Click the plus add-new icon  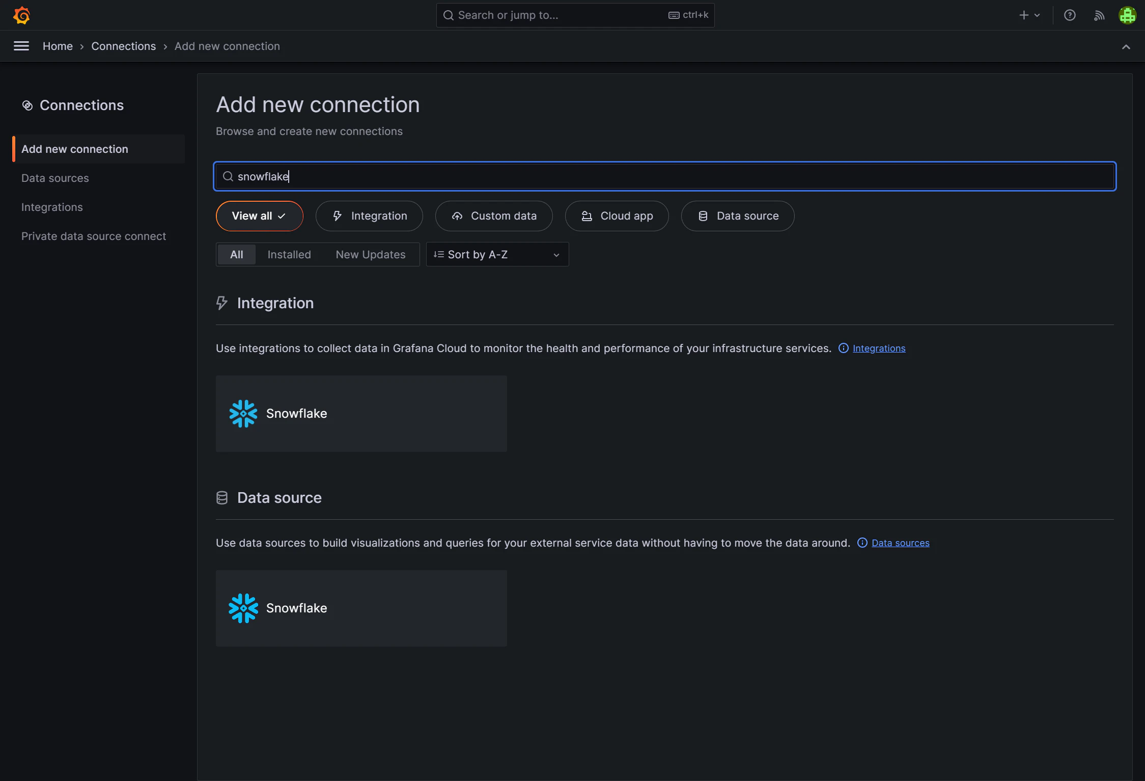1024,15
